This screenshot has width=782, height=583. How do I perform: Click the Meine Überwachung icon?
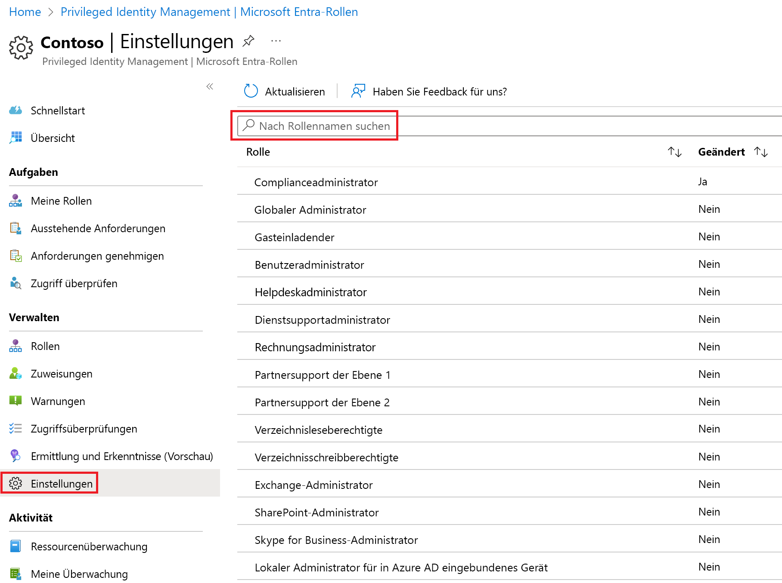pos(16,574)
